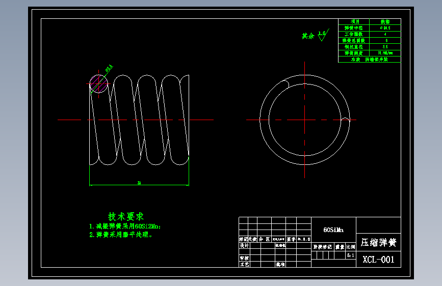The width and height of the screenshot is (442, 286).
Task: Click the '其余' surface finish text
Action: coord(308,36)
